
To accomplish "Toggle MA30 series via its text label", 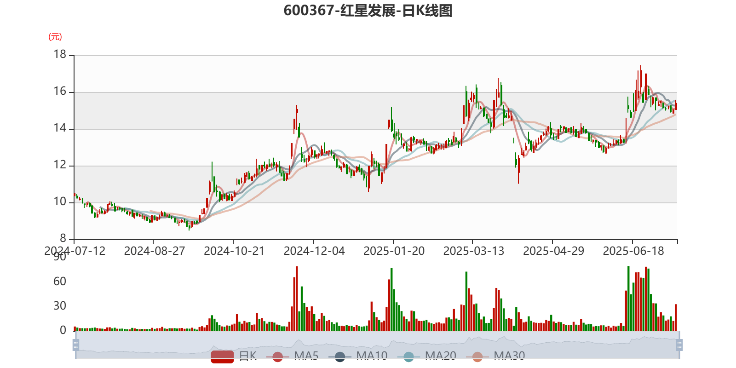I will pyautogui.click(x=509, y=356).
